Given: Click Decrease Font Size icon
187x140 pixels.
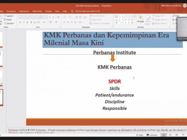Looking at the screenshot, I should pos(53,17).
